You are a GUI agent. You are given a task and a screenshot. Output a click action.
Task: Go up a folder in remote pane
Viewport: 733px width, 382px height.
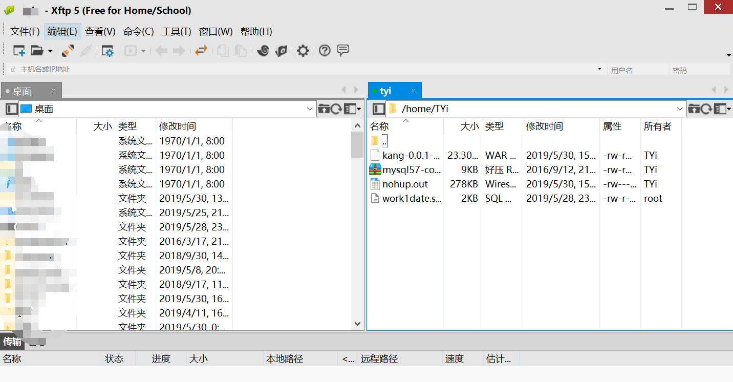(694, 109)
